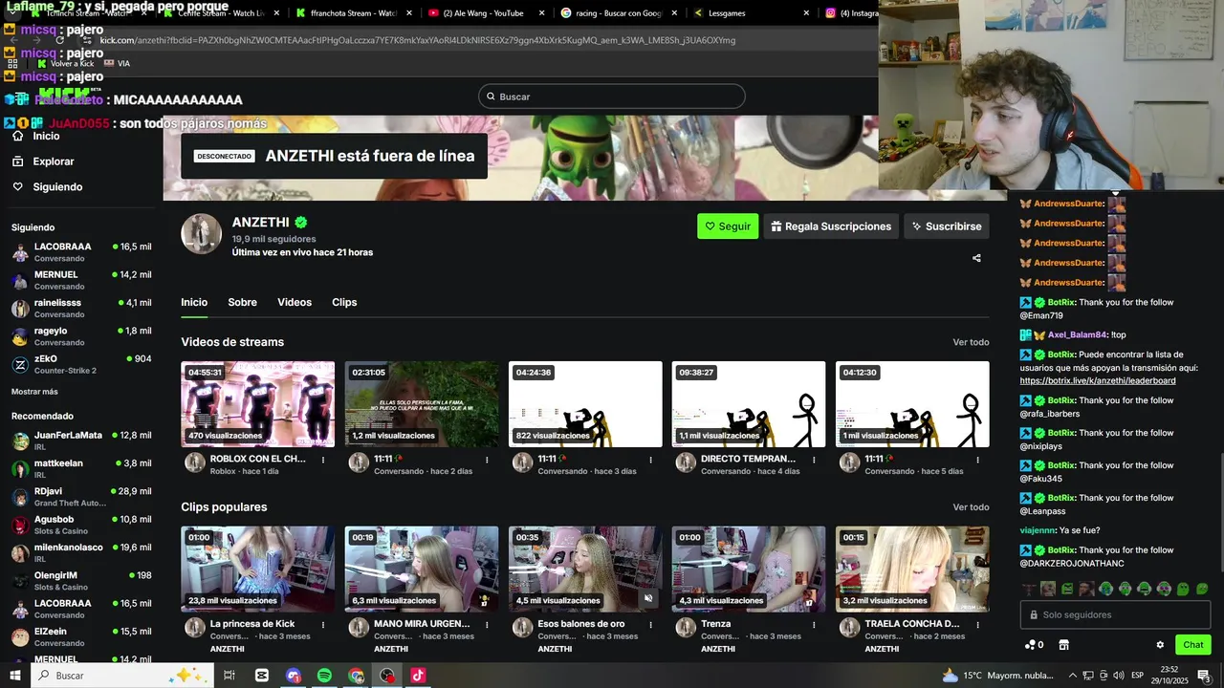This screenshot has width=1224, height=688.
Task: Select the Inicio channel tab
Action: click(x=194, y=302)
